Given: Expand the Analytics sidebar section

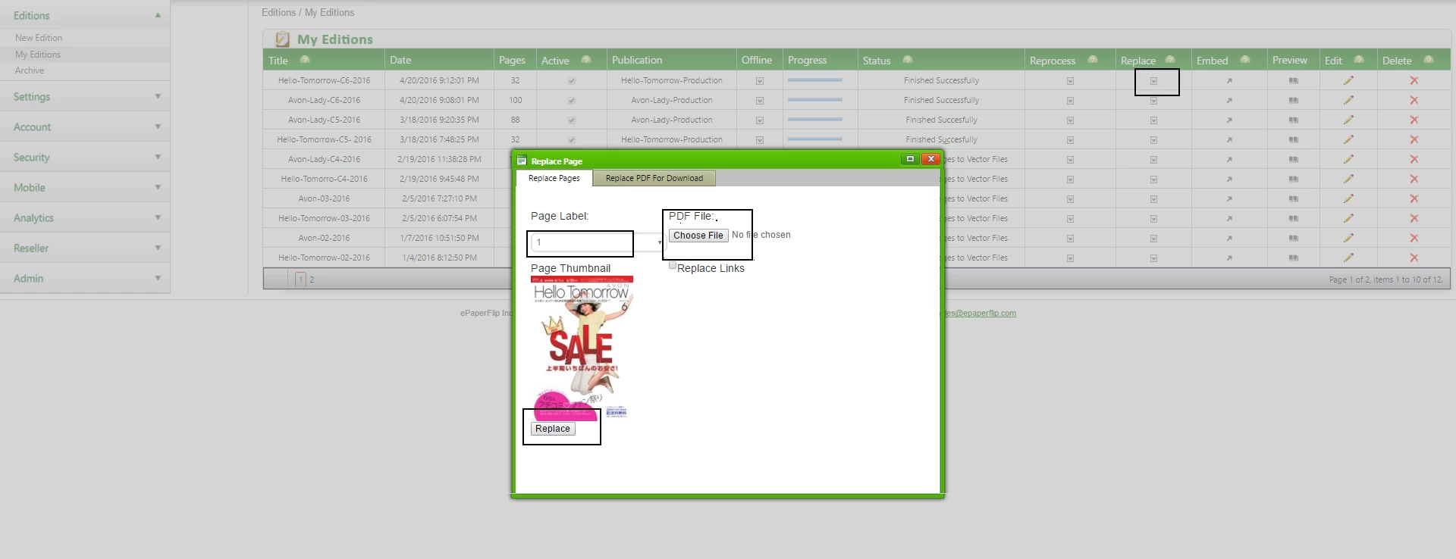Looking at the screenshot, I should [85, 218].
